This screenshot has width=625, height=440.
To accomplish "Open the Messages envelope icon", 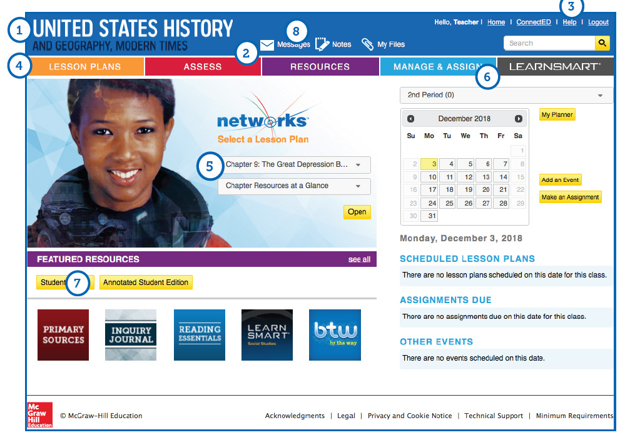I will point(267,45).
